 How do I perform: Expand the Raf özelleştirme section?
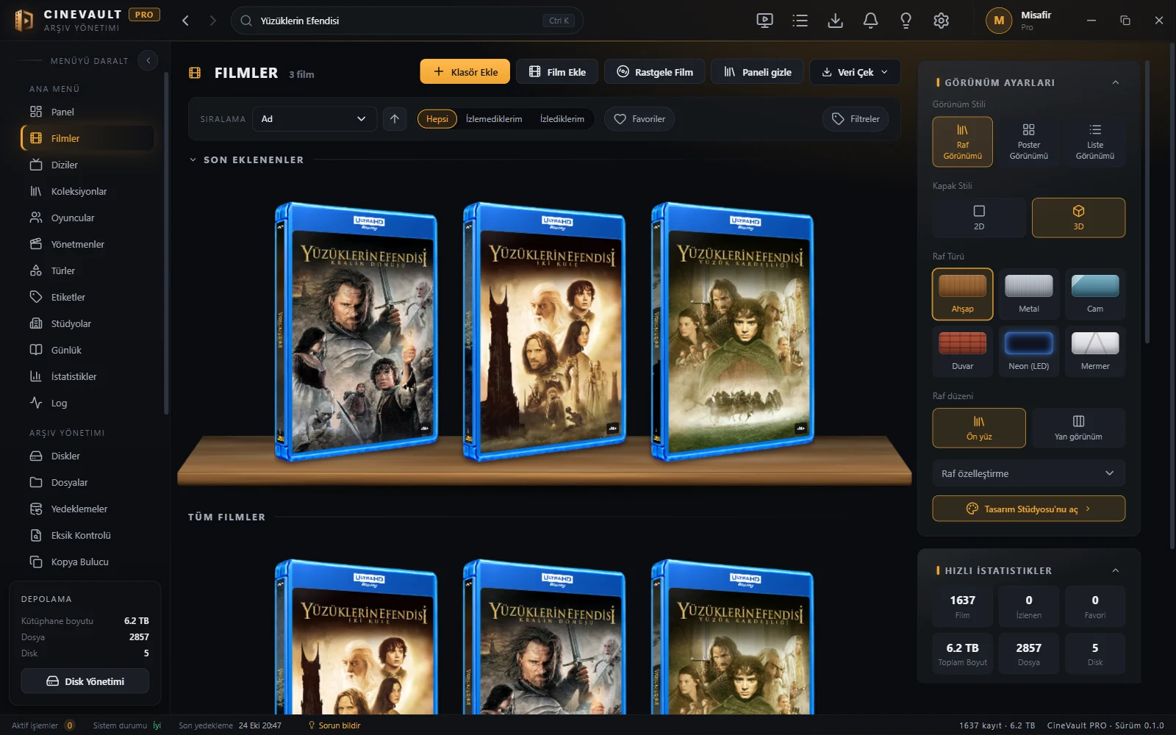pyautogui.click(x=1029, y=473)
